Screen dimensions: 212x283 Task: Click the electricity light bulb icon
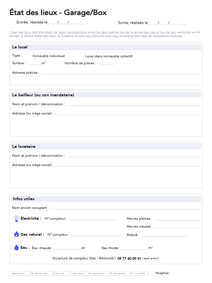point(16,219)
